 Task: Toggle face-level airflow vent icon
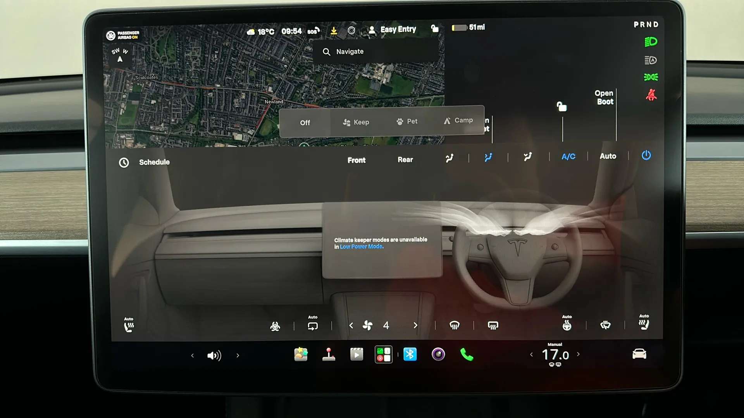pos(488,157)
